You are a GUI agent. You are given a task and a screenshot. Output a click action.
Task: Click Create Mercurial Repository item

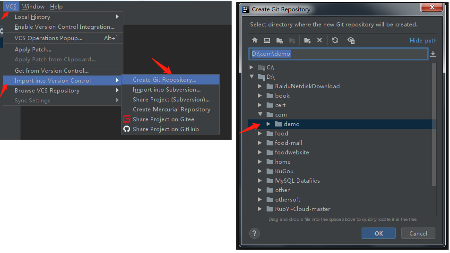pos(171,110)
